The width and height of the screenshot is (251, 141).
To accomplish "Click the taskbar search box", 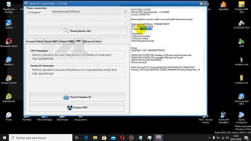I will click(x=40, y=137).
